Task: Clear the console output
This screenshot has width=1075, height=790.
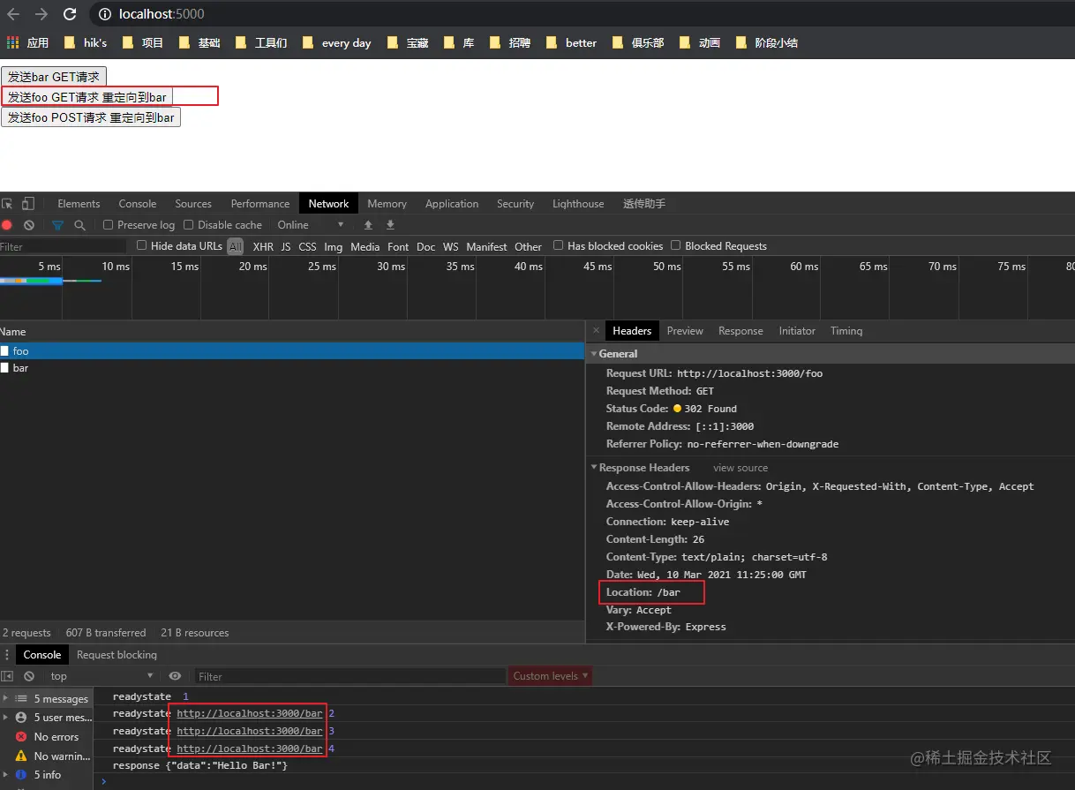Action: click(28, 676)
